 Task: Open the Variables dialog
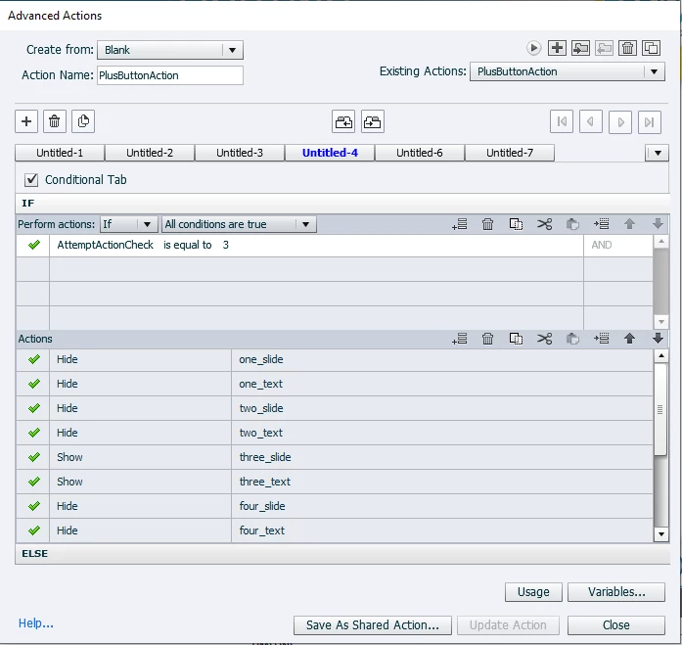[x=616, y=592]
